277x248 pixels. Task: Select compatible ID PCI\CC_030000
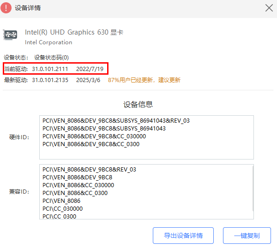click(62, 209)
